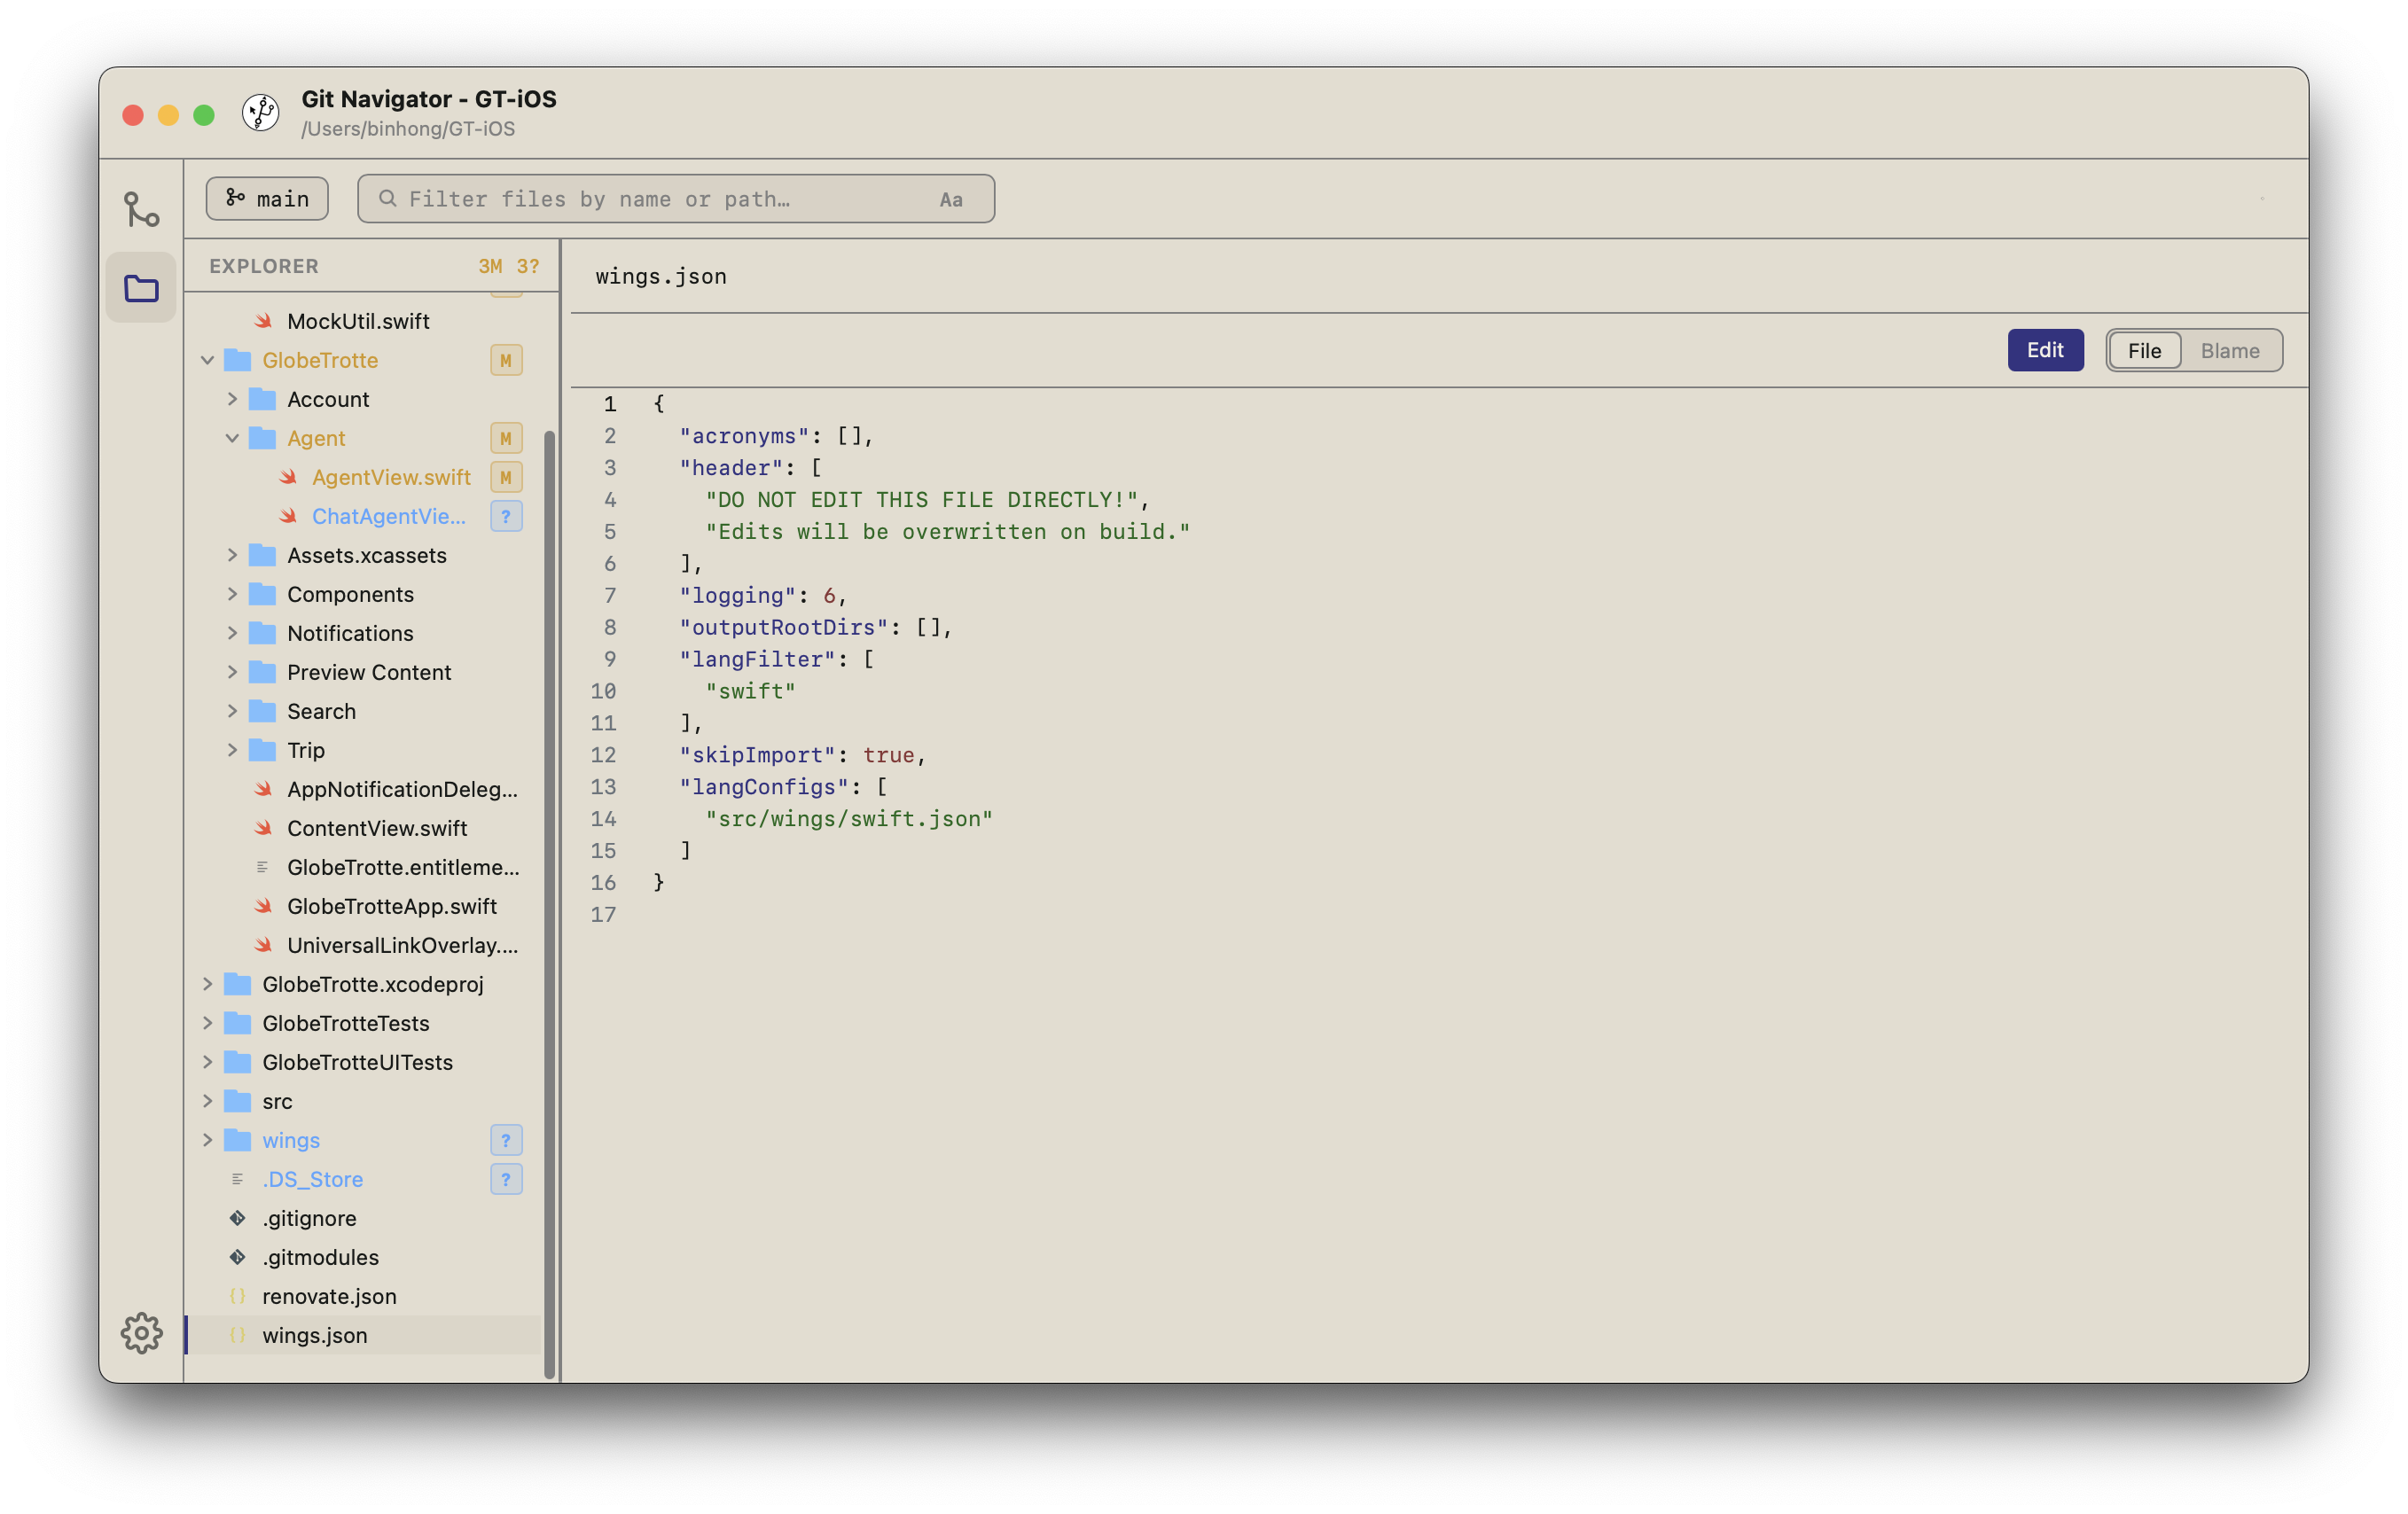Click the M badge on GlobeTrotte folder
Image resolution: width=2408 pixels, height=1514 pixels.
[x=506, y=360]
